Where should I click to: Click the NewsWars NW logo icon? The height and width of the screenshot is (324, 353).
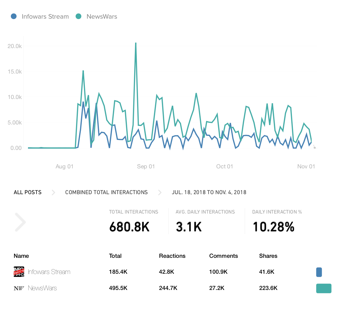[19, 288]
